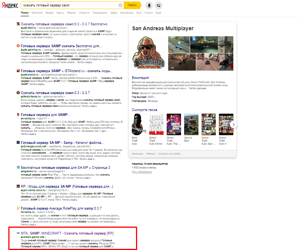The width and height of the screenshot is (300, 250).
Task: Click 'Читать ещё' under gtaisland.ru result
Action: (37, 84)
